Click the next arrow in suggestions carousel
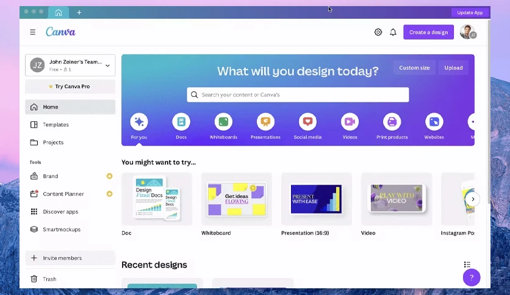 [x=473, y=199]
